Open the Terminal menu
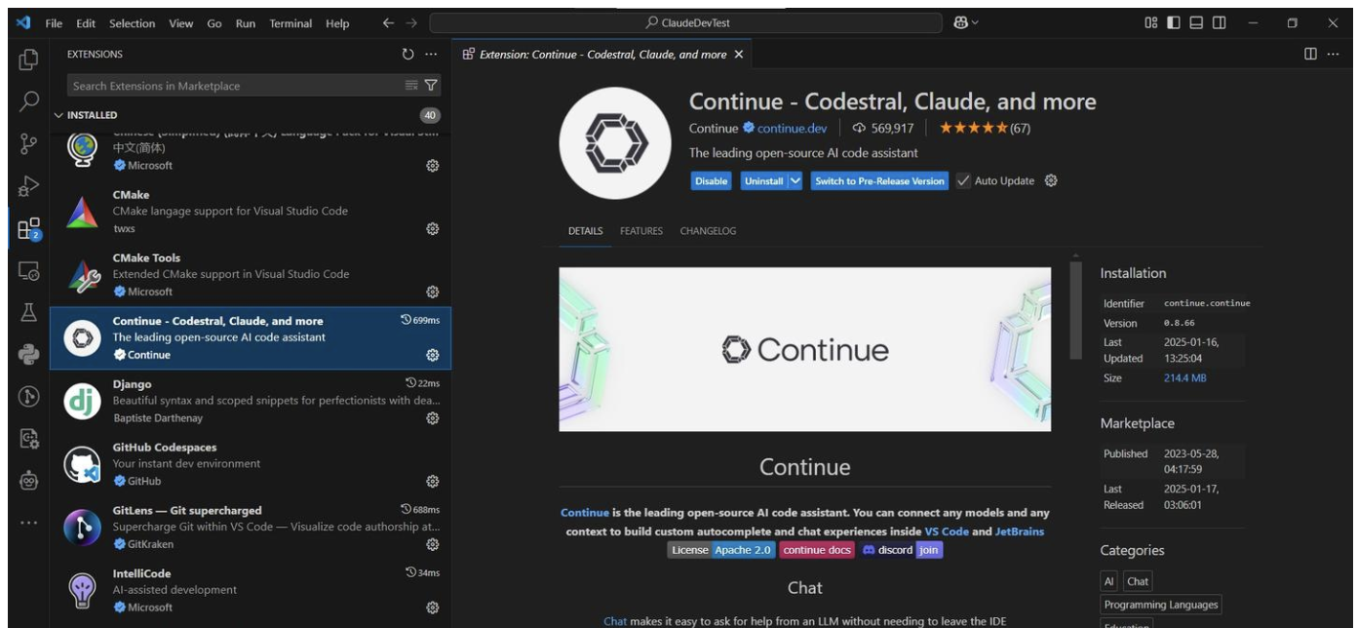Viewport: 1357px width, 628px height. pos(290,23)
